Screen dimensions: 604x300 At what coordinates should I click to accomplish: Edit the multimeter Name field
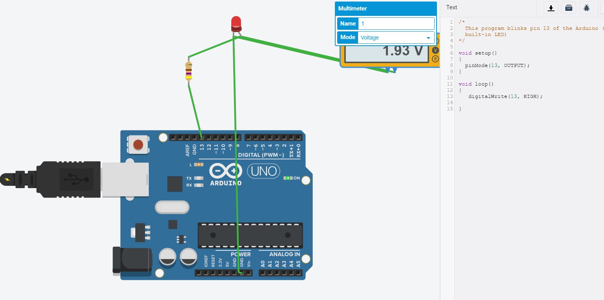(x=396, y=24)
